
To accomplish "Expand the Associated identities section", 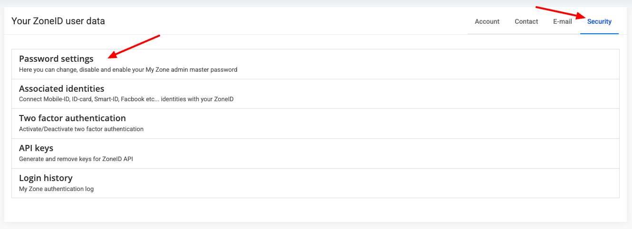I will click(x=61, y=88).
